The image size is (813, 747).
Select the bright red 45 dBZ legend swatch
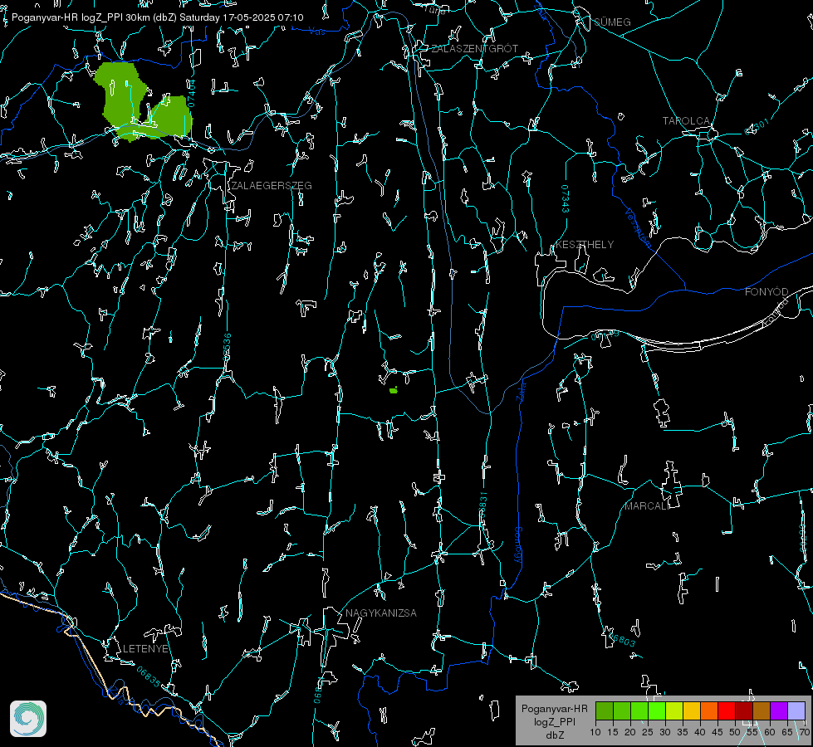727,710
